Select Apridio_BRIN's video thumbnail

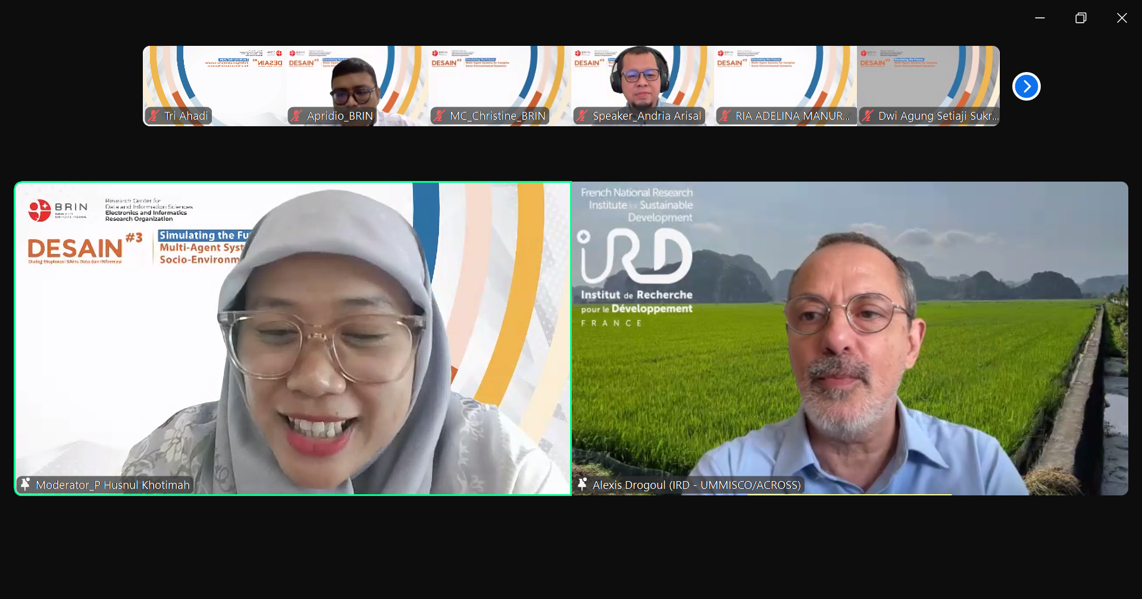(357, 86)
